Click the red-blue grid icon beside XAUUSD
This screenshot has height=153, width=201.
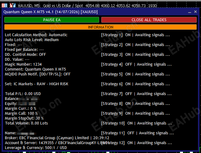tap(5, 6)
